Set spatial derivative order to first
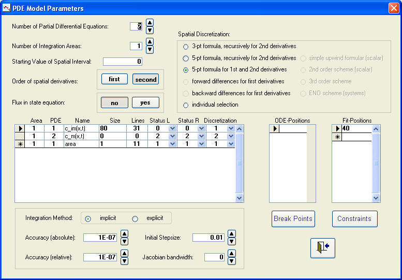The height and width of the screenshot is (280, 402). pos(114,79)
